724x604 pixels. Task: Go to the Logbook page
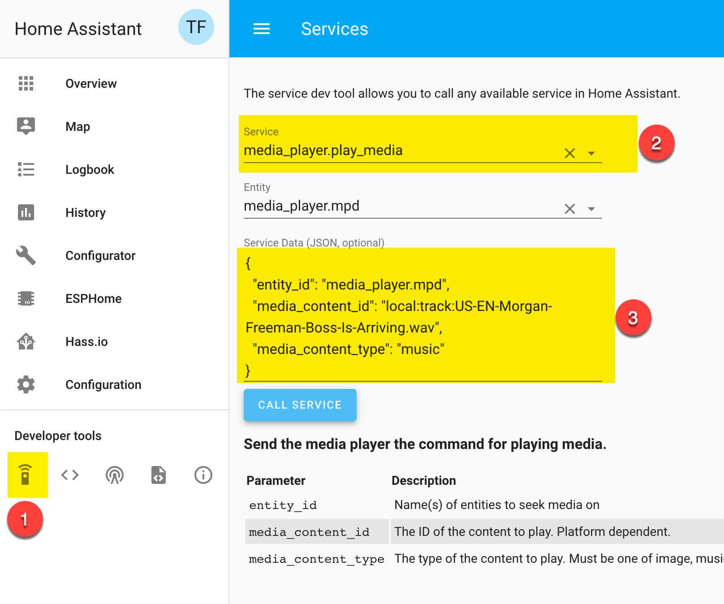(90, 170)
